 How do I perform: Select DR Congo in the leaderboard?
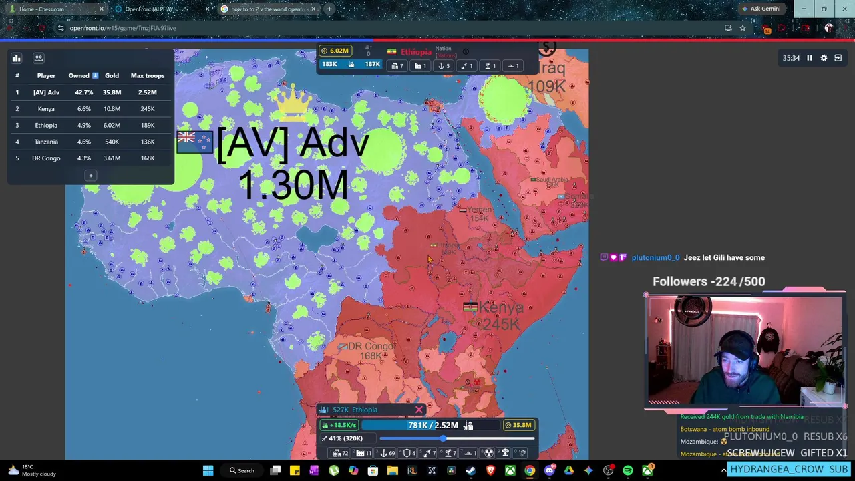90,158
